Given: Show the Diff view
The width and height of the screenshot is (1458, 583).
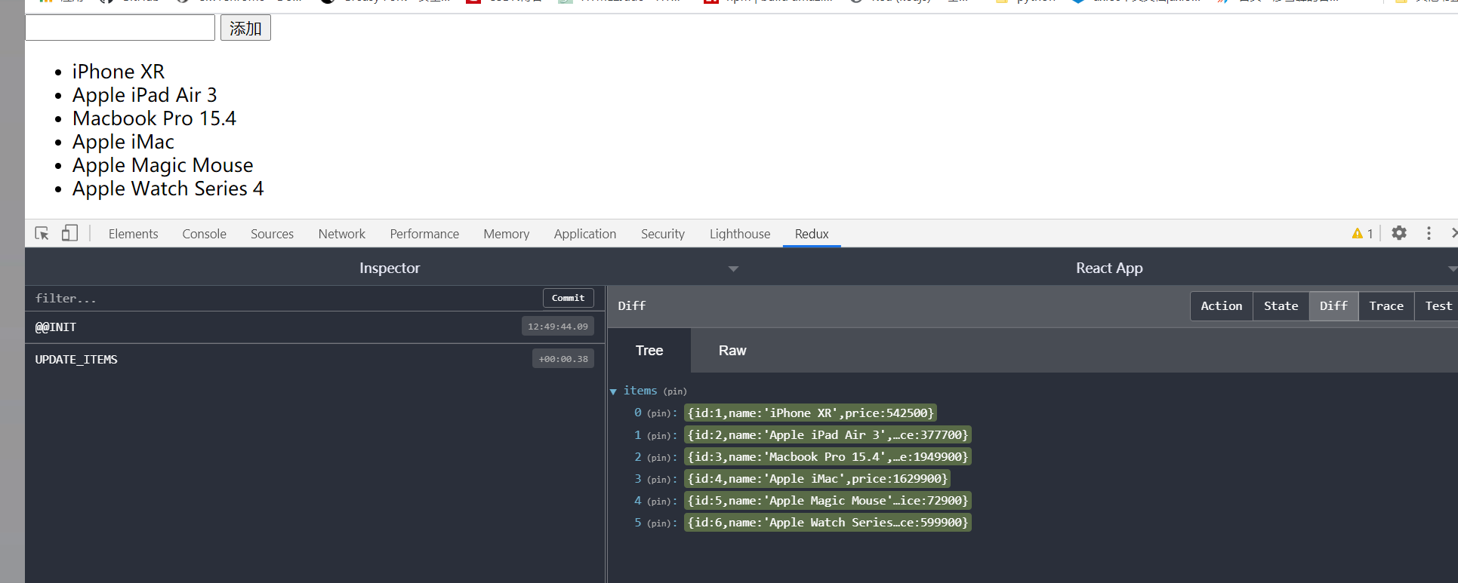Looking at the screenshot, I should click(1333, 306).
